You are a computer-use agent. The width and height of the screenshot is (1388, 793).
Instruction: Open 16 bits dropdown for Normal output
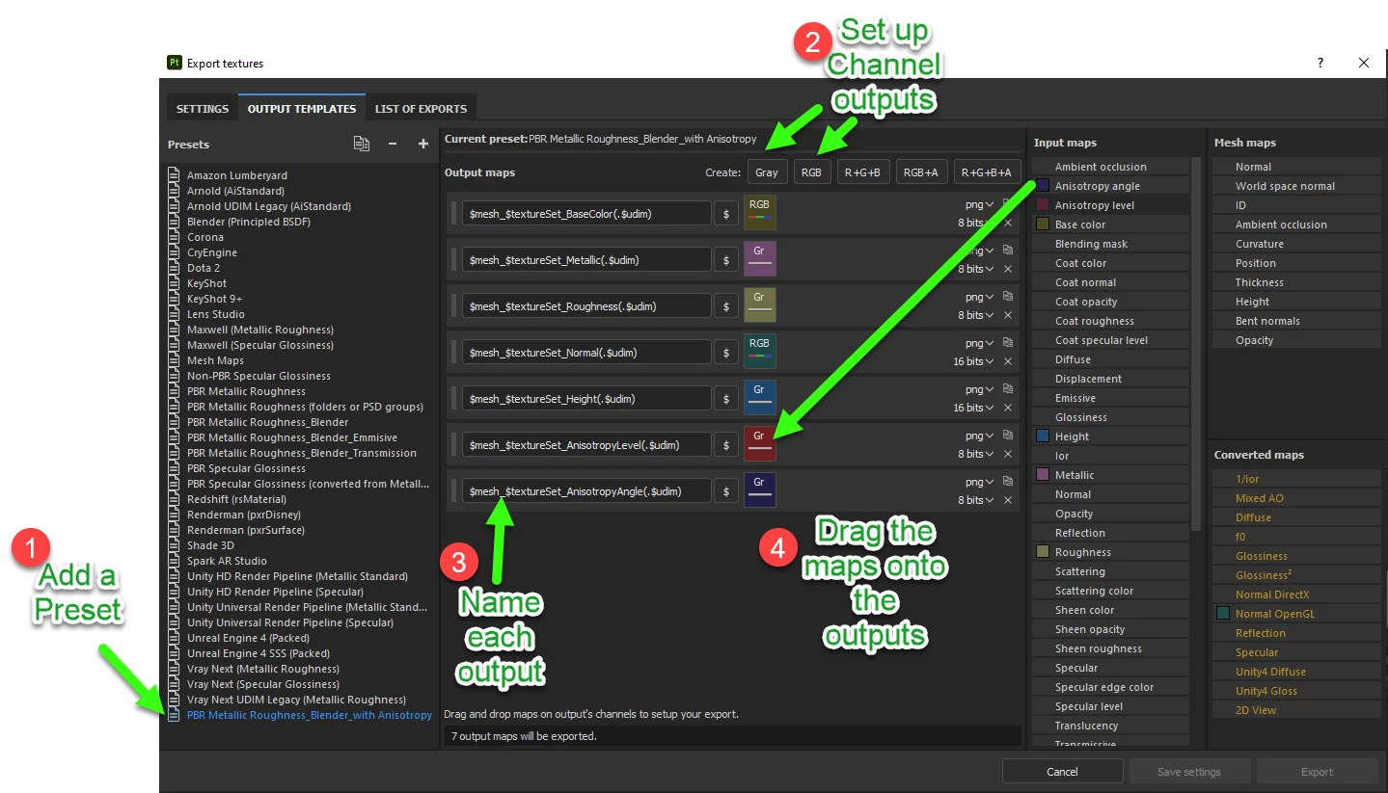coord(973,361)
